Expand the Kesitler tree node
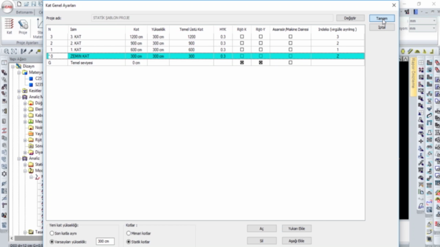The width and height of the screenshot is (440, 247). coord(19,91)
